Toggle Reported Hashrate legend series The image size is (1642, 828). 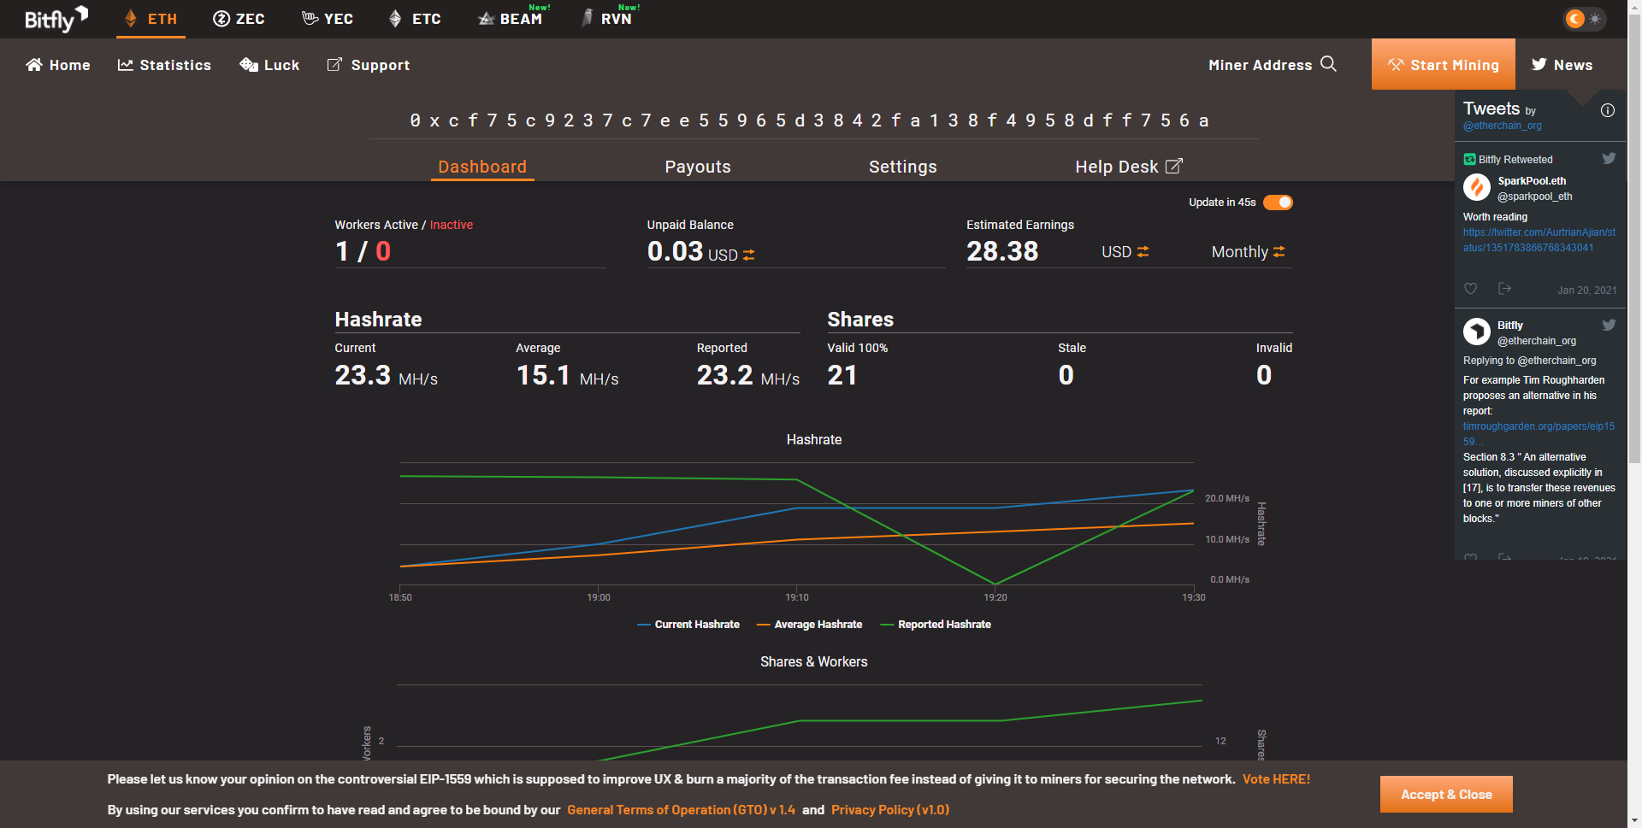click(x=936, y=625)
